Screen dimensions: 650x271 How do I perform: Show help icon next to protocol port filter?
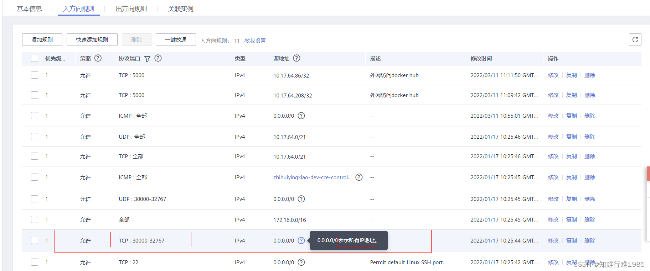pos(158,58)
